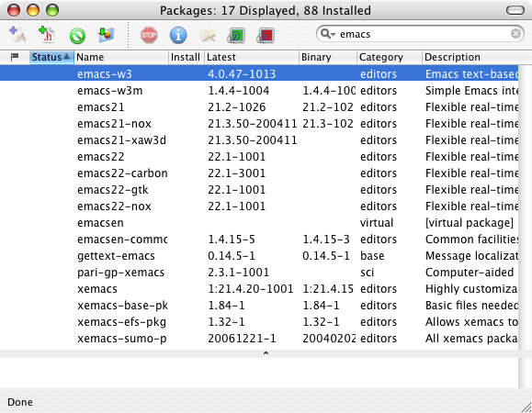Click binary version 0.14.5-1 for gettext-emacs
532x413 pixels.
click(326, 256)
